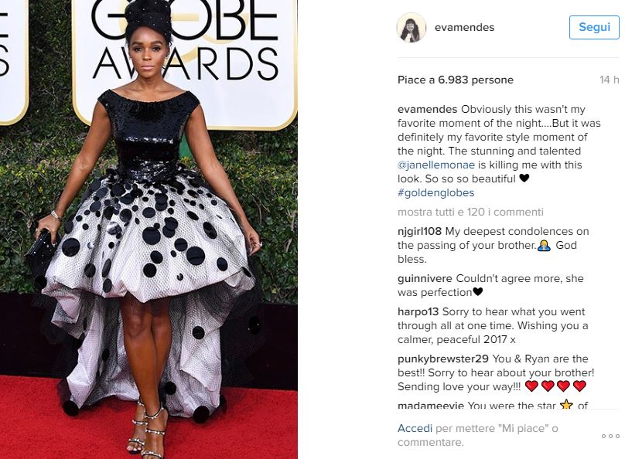Open the @janellemonae mention link

click(x=436, y=165)
